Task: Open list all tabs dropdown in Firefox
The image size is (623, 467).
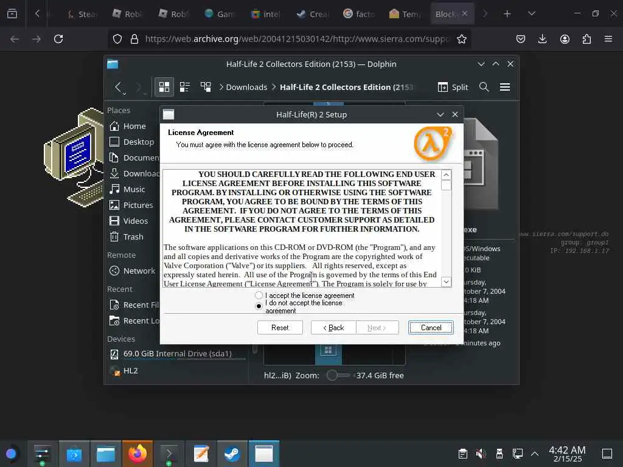Action: pyautogui.click(x=532, y=14)
